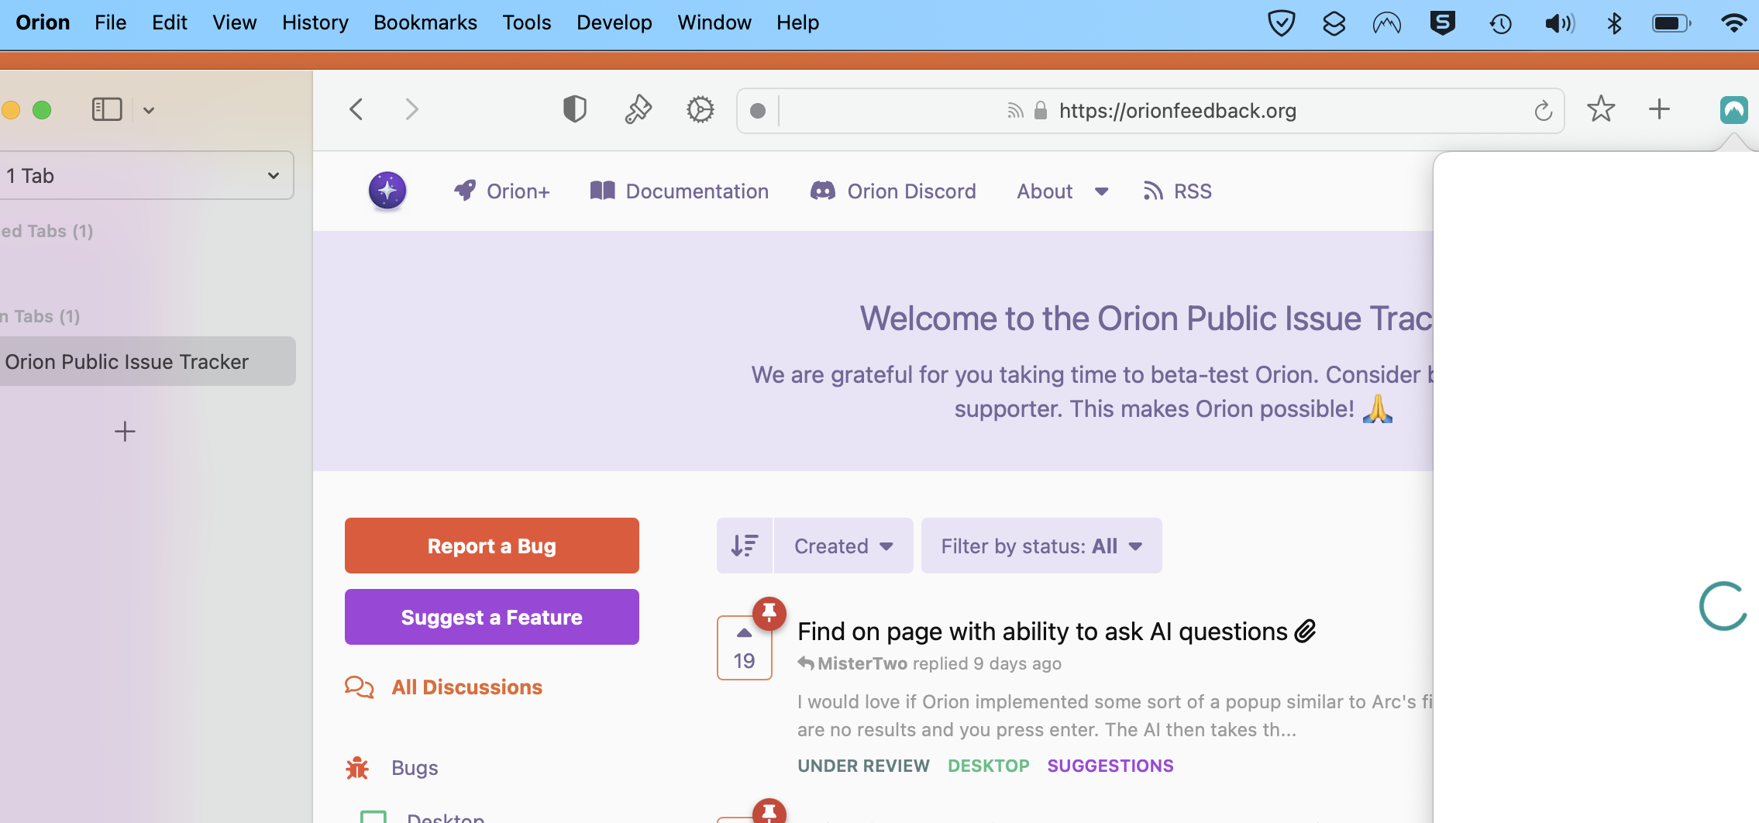
Task: Click the reload page icon in address bar
Action: [x=1543, y=112]
